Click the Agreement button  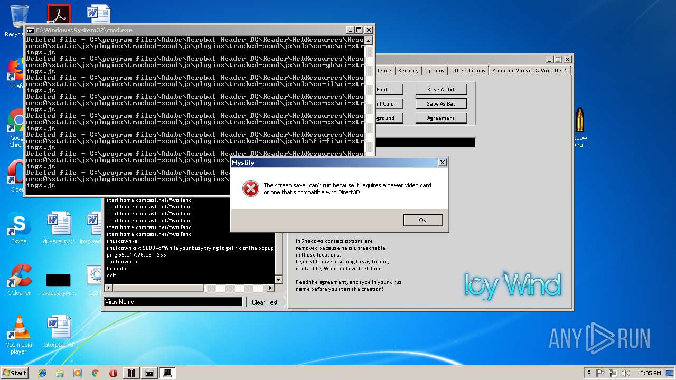[441, 118]
